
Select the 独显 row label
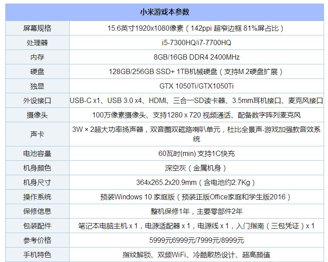pos(37,86)
